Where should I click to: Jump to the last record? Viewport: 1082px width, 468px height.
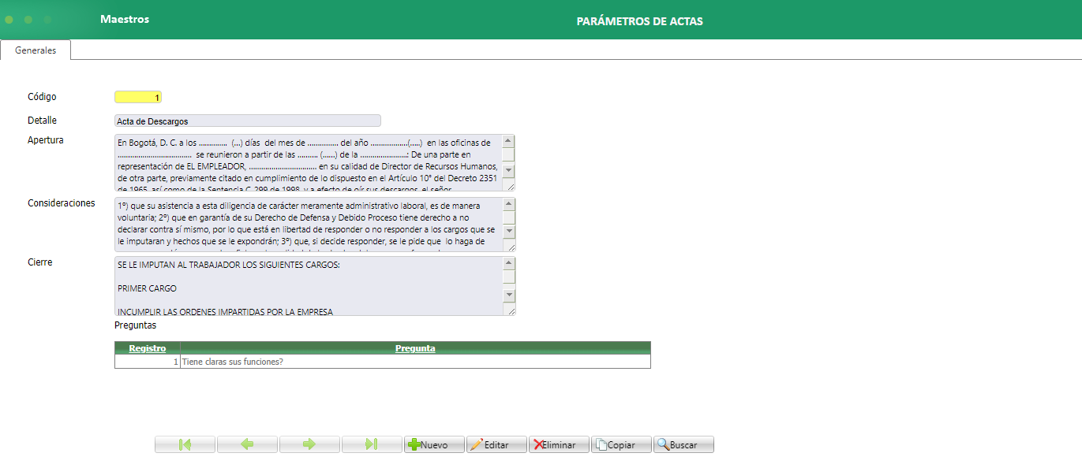(x=372, y=444)
